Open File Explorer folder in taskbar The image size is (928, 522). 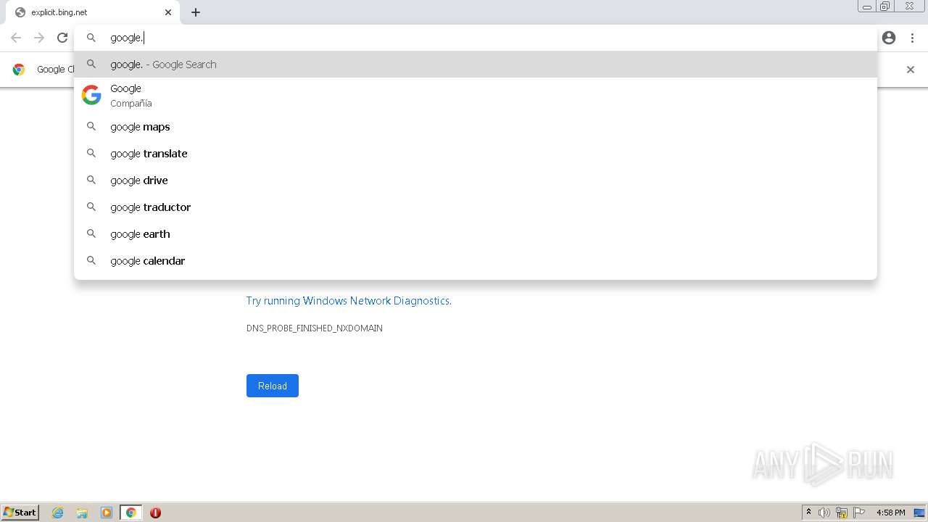pos(82,513)
